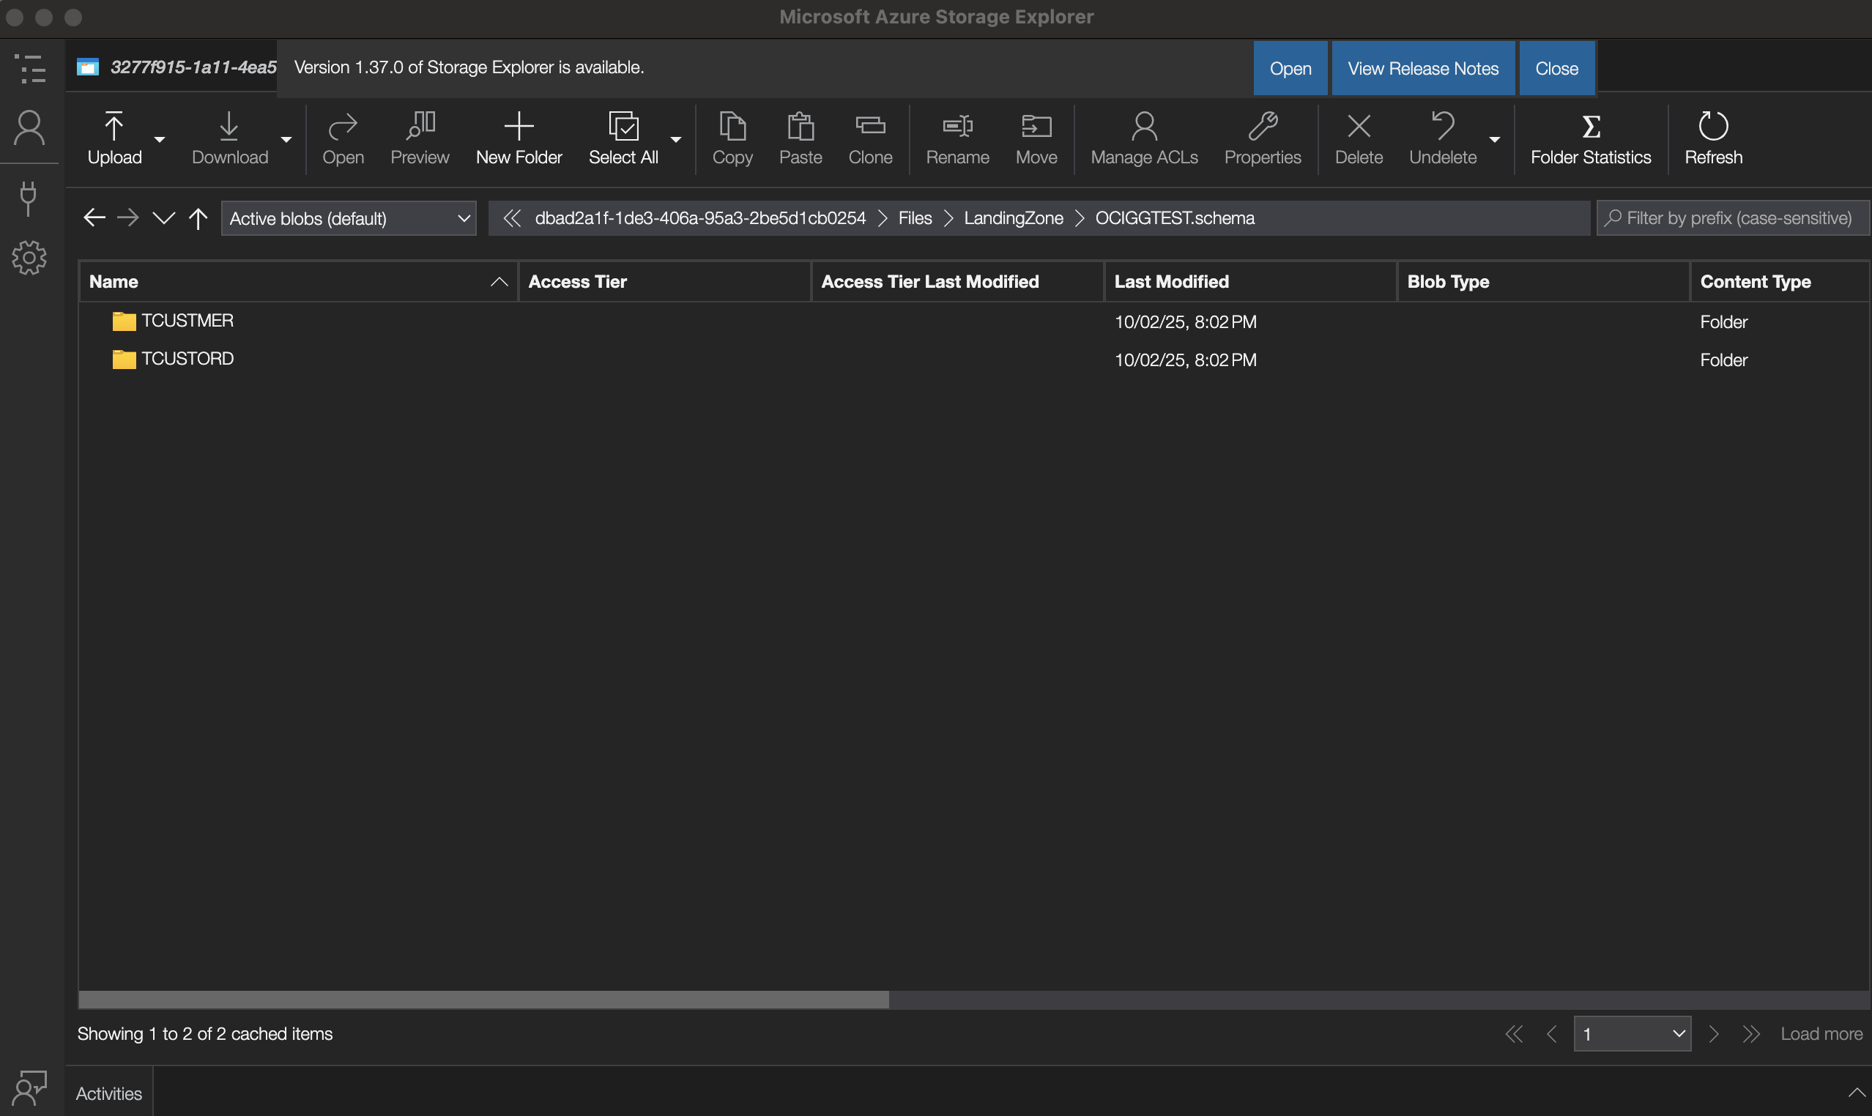Open the Preview tool

(x=419, y=138)
